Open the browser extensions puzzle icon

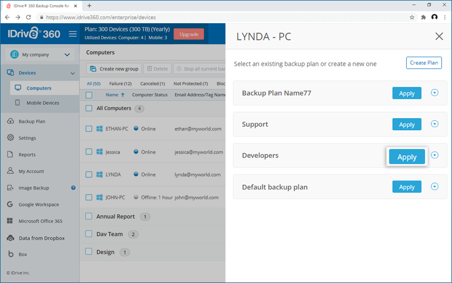(x=423, y=18)
